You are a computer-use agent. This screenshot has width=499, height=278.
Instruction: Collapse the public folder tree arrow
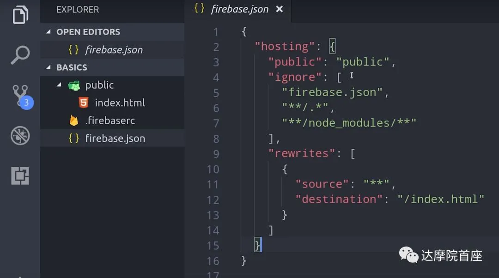59,85
